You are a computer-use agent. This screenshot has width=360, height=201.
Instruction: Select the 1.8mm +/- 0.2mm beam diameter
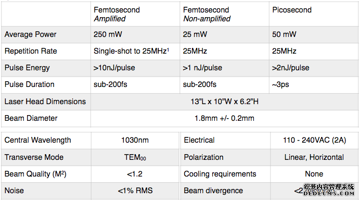pos(225,118)
